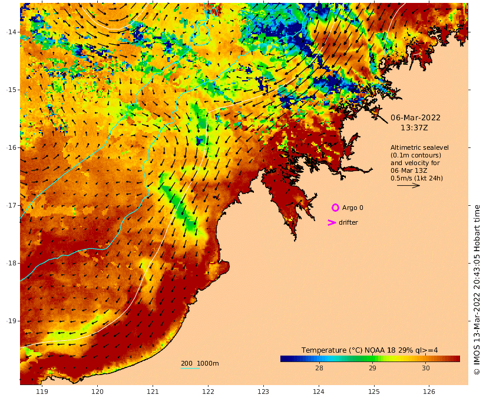This screenshot has width=483, height=401.
Task: Click the latitude axis label '-16'
Action: 11,147
